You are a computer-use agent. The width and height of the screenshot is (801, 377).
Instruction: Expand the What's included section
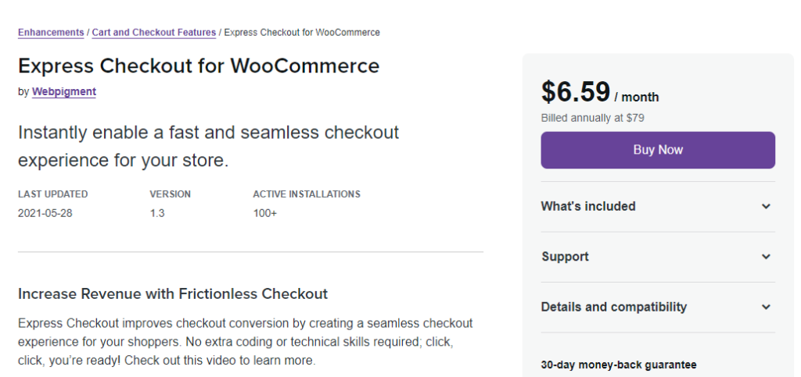click(658, 206)
